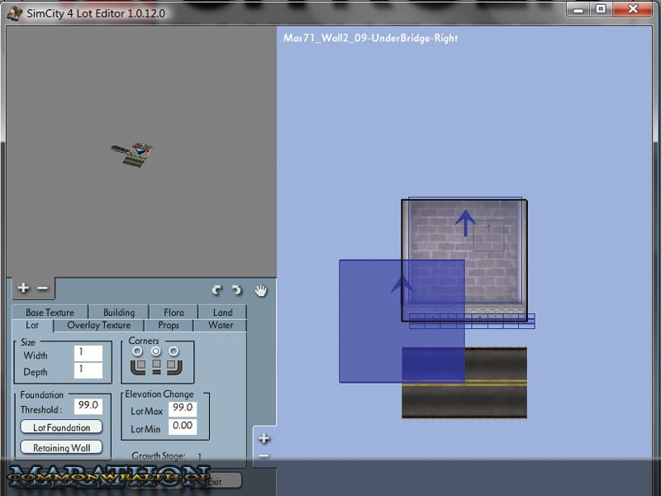Zoom in the lot plan view
Screen dimensions: 661x496
(x=264, y=439)
